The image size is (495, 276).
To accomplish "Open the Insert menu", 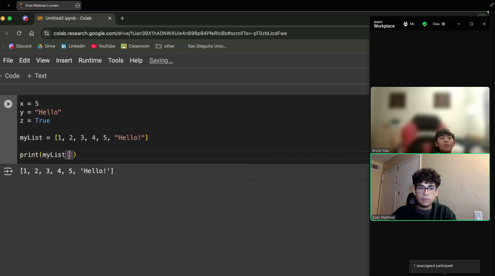I will click(64, 60).
